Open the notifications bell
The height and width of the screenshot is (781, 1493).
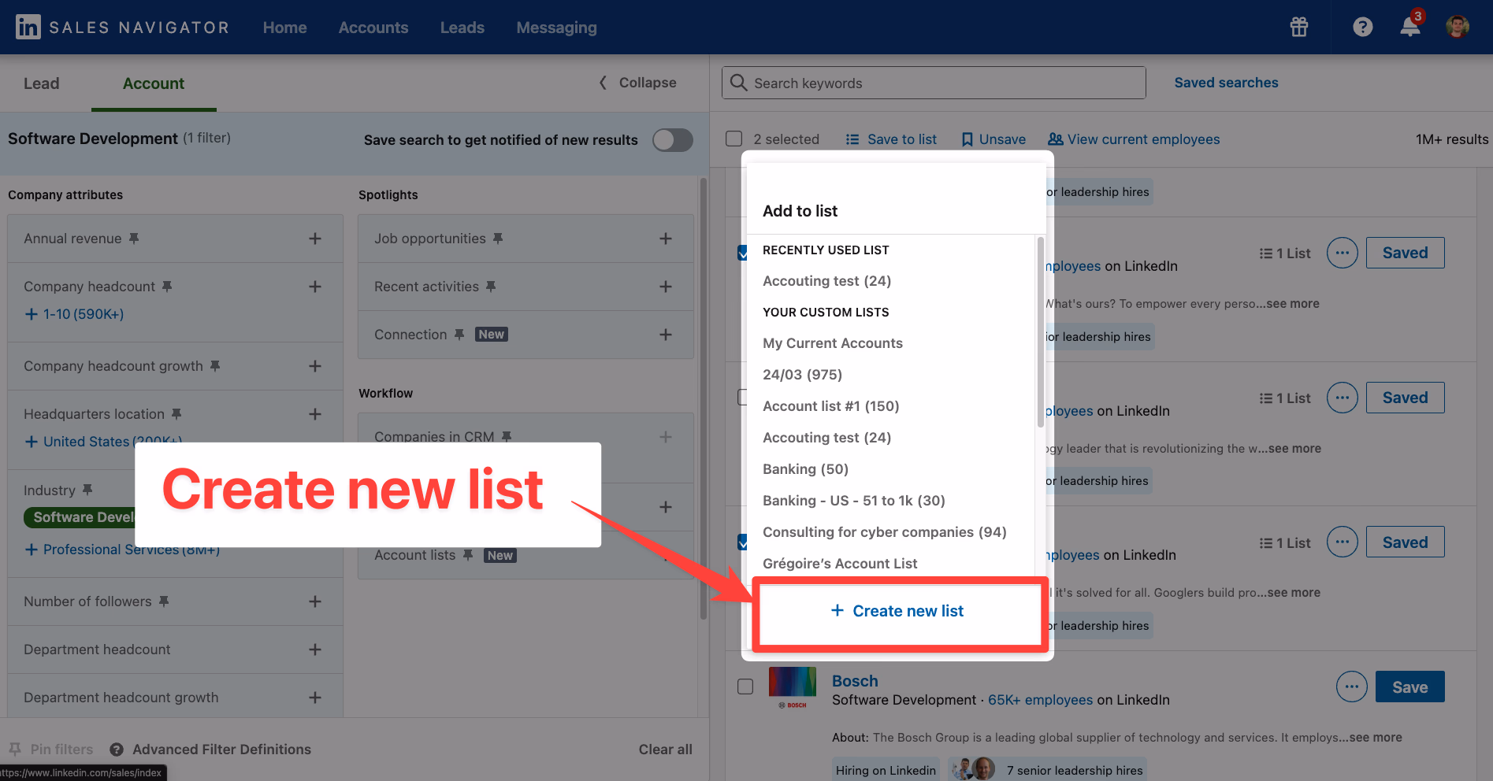tap(1410, 27)
